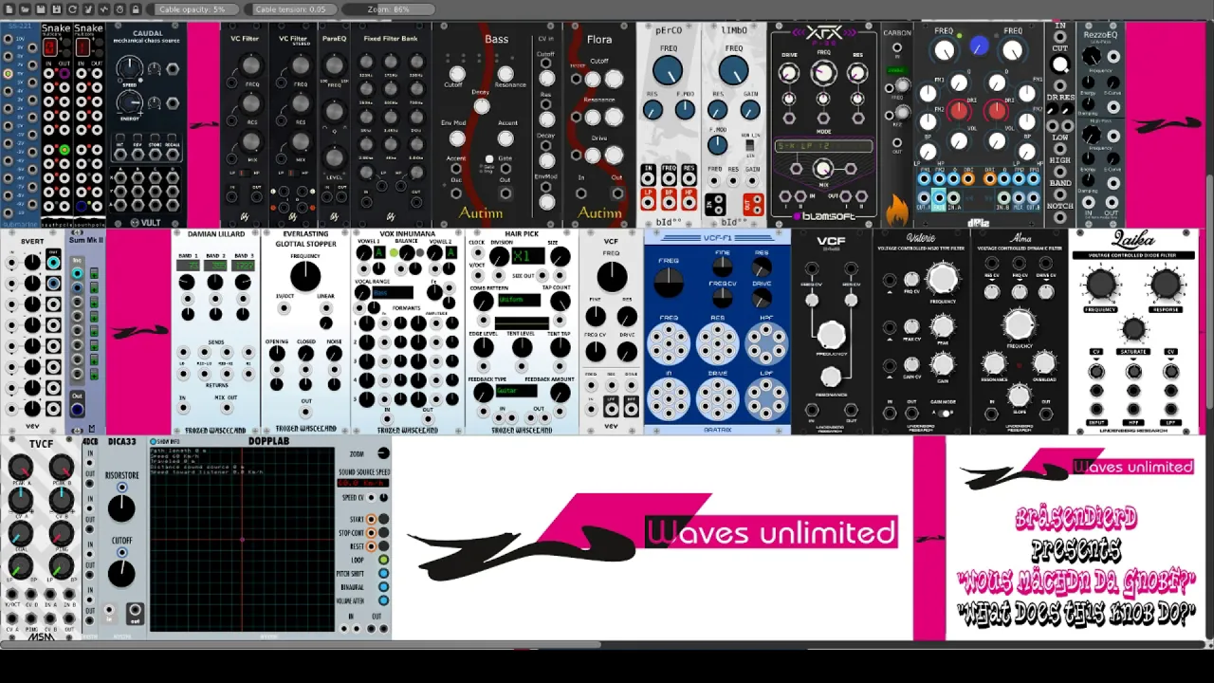
Task: Toggle the DOPPLAB PITCH SHIFT button
Action: click(383, 573)
